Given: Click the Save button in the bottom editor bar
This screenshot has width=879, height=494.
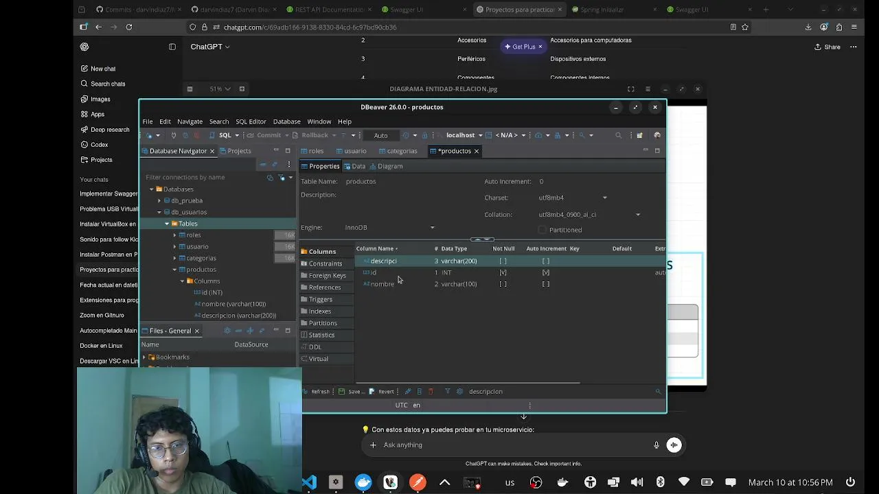Looking at the screenshot, I should click(x=350, y=392).
